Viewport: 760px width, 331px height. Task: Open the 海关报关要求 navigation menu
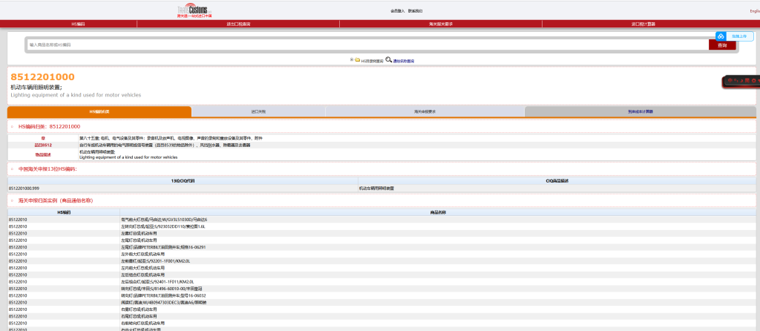[441, 24]
